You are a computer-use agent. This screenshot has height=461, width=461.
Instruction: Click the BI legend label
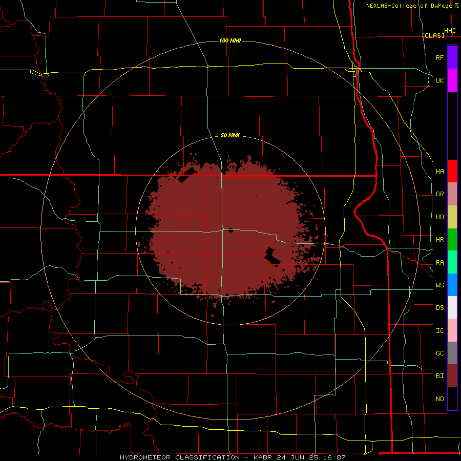click(439, 376)
